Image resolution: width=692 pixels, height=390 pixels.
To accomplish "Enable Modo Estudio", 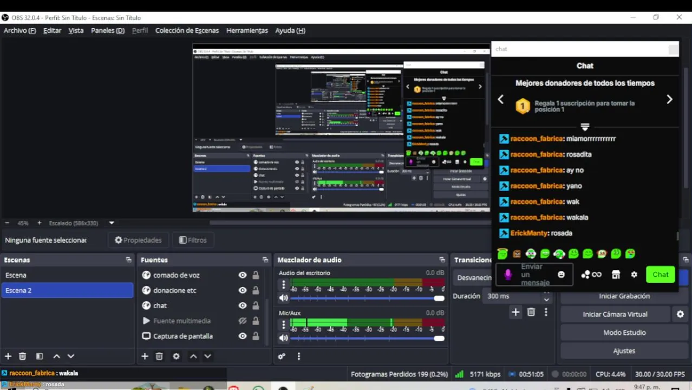I will coord(624,333).
